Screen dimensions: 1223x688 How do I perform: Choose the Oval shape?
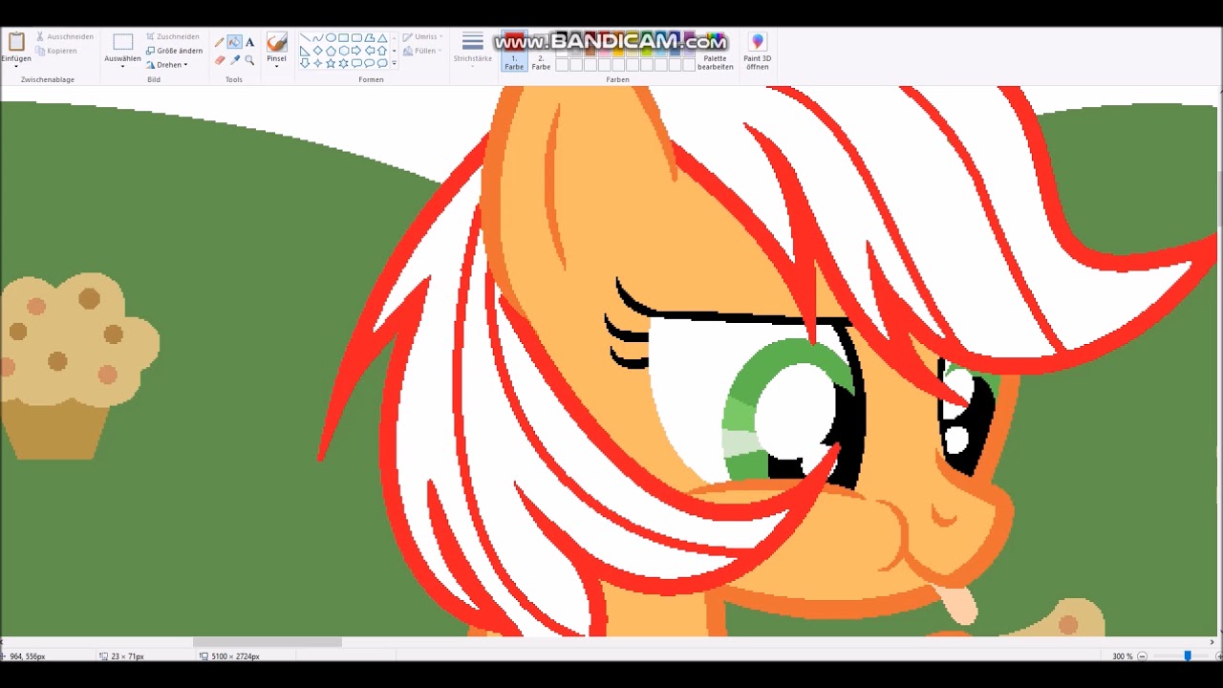coord(331,38)
